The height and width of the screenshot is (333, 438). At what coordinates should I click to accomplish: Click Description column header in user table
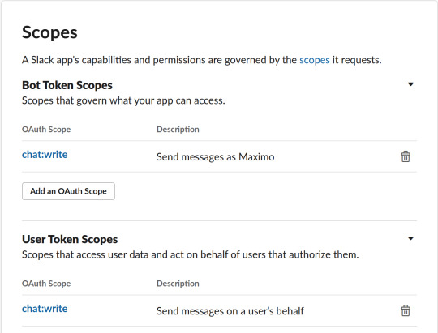[x=178, y=284]
